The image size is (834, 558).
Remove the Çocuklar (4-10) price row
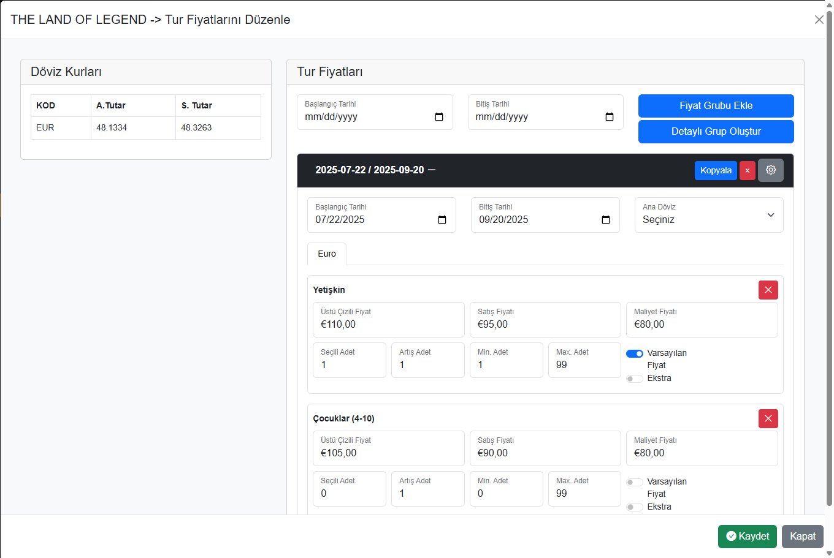point(768,418)
